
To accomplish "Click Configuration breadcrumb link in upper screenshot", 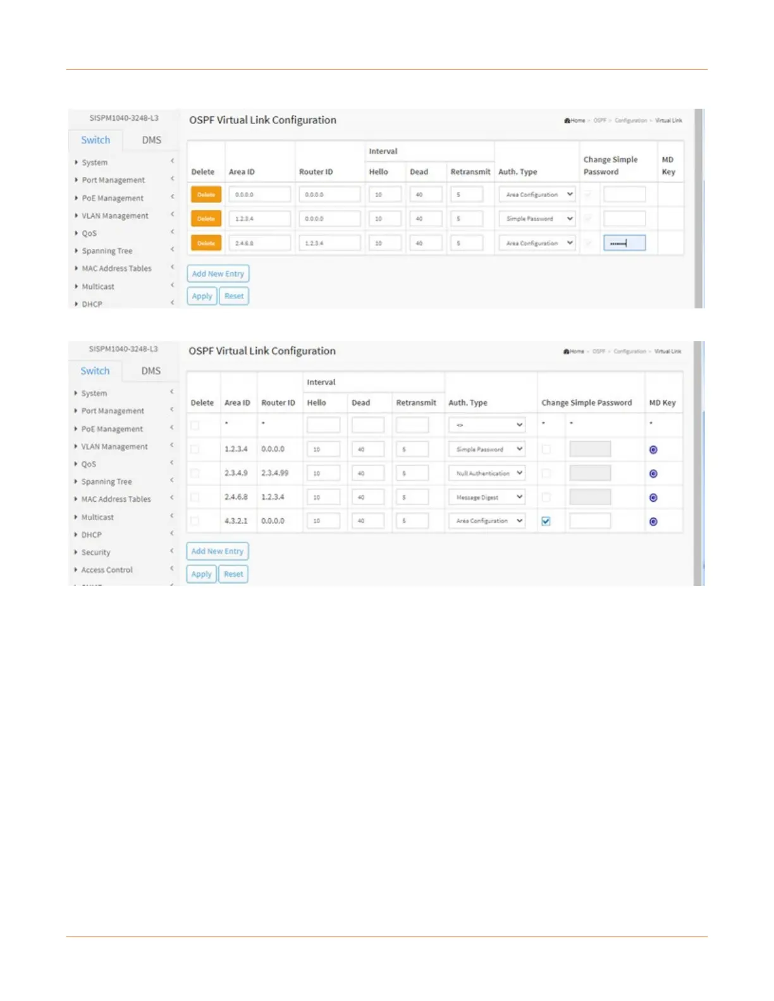I will (630, 121).
